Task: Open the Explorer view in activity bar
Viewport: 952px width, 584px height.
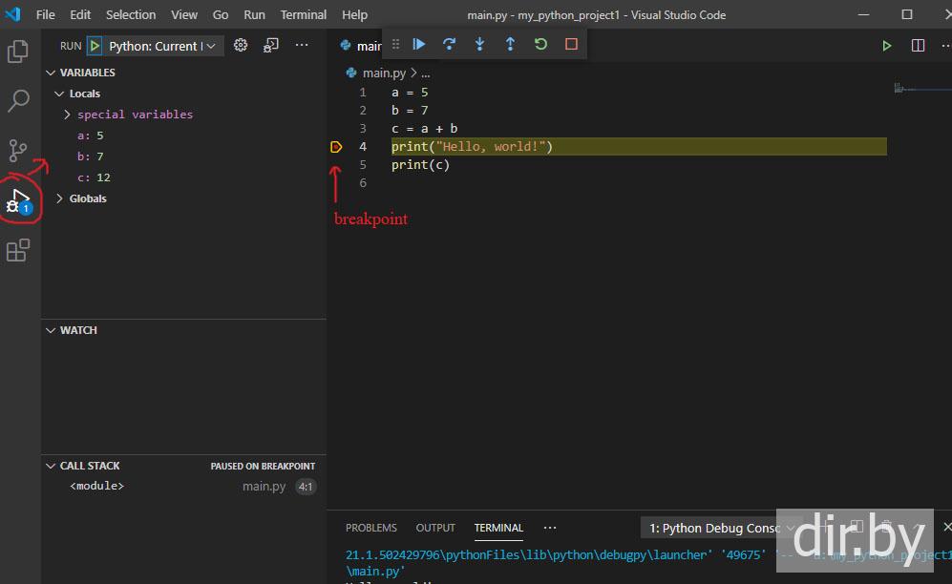Action: pos(18,52)
